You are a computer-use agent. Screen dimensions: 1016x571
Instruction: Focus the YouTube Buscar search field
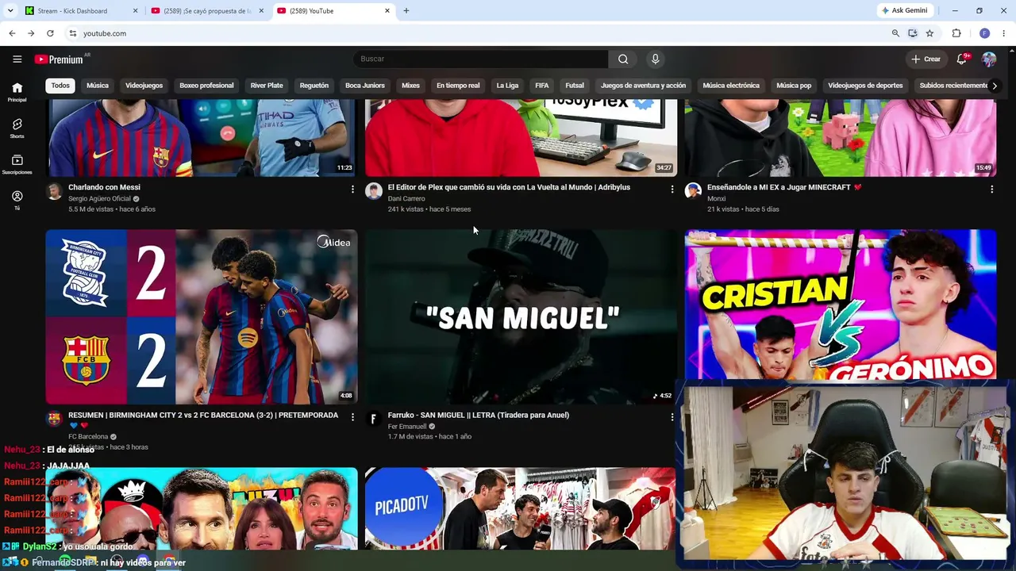coord(481,59)
